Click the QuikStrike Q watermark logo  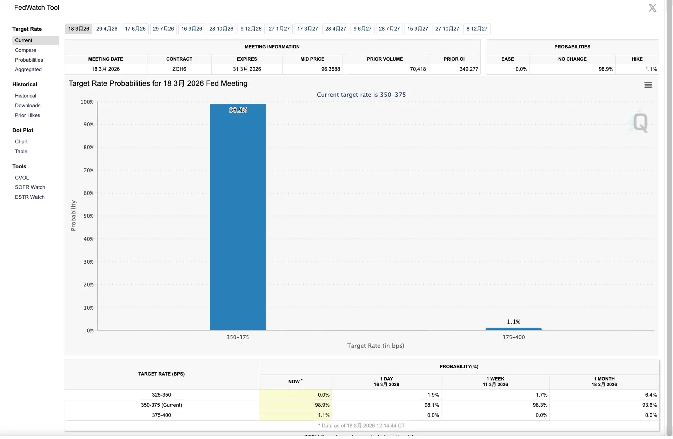tap(640, 123)
